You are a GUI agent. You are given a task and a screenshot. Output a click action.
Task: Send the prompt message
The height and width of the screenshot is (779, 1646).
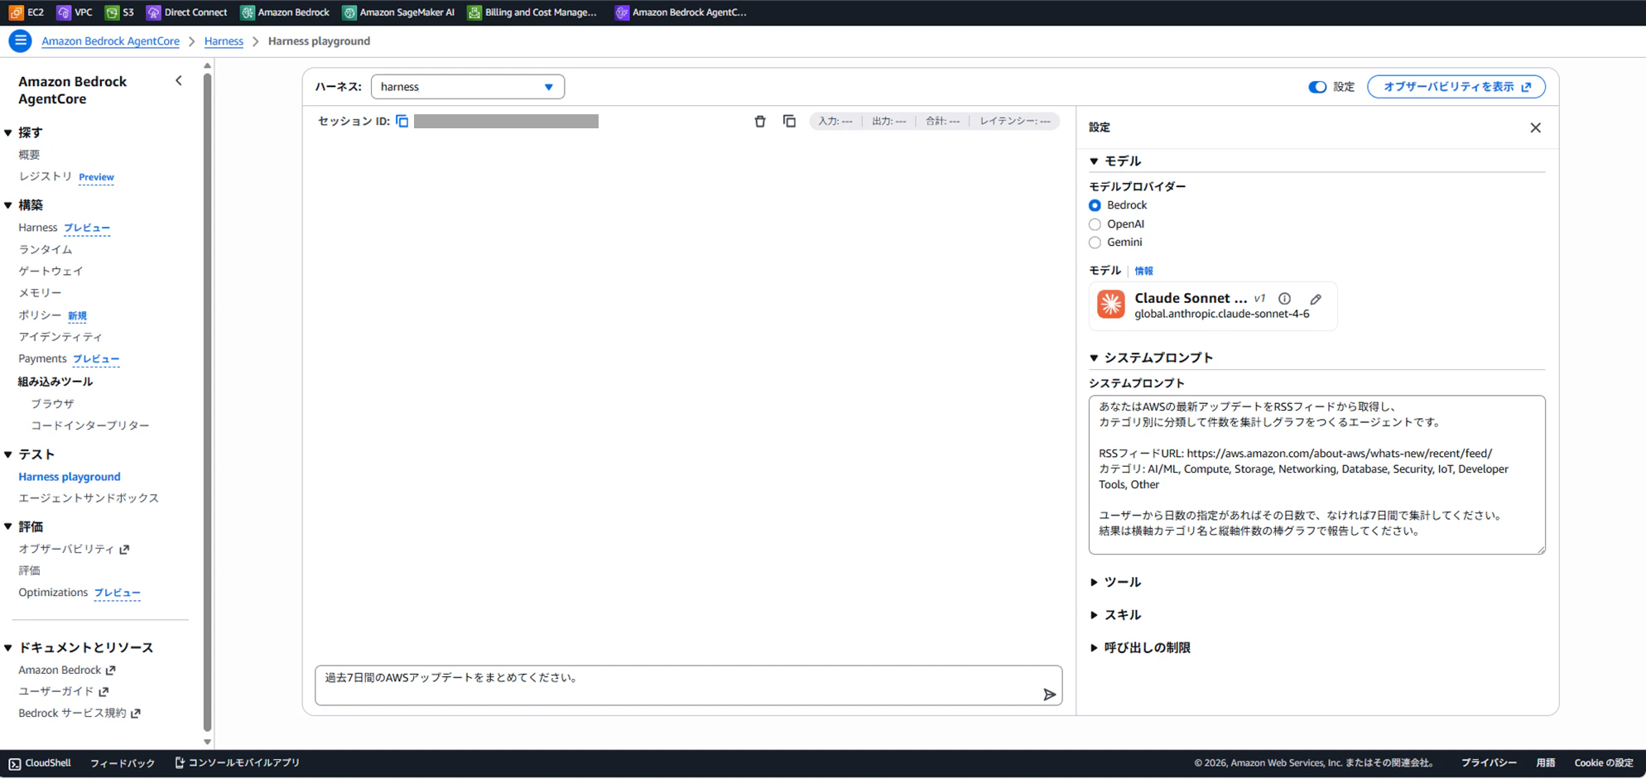point(1049,695)
